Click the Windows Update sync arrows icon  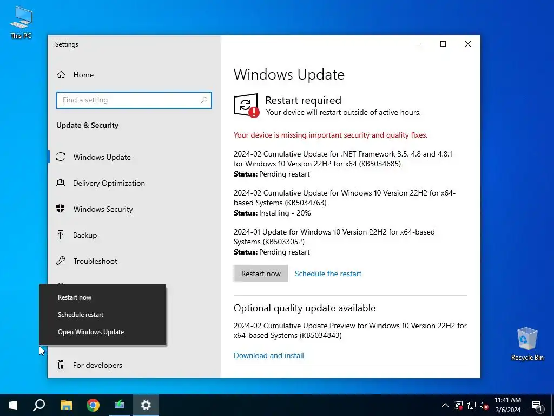[61, 157]
